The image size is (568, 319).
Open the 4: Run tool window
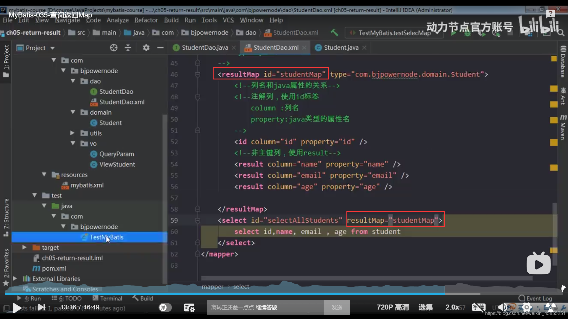pos(29,298)
